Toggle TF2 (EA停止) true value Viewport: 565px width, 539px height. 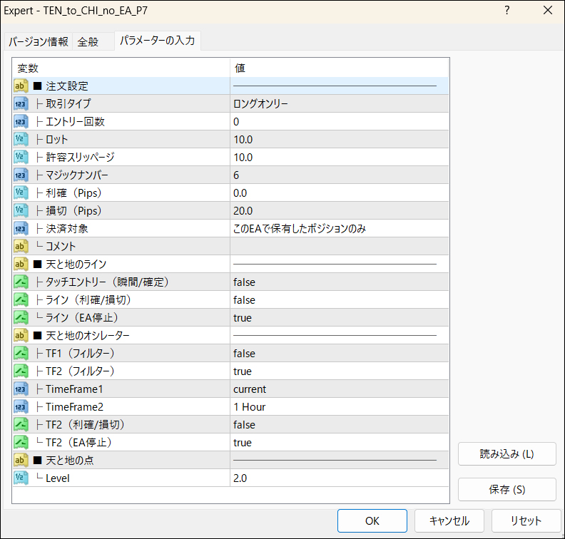pos(339,443)
